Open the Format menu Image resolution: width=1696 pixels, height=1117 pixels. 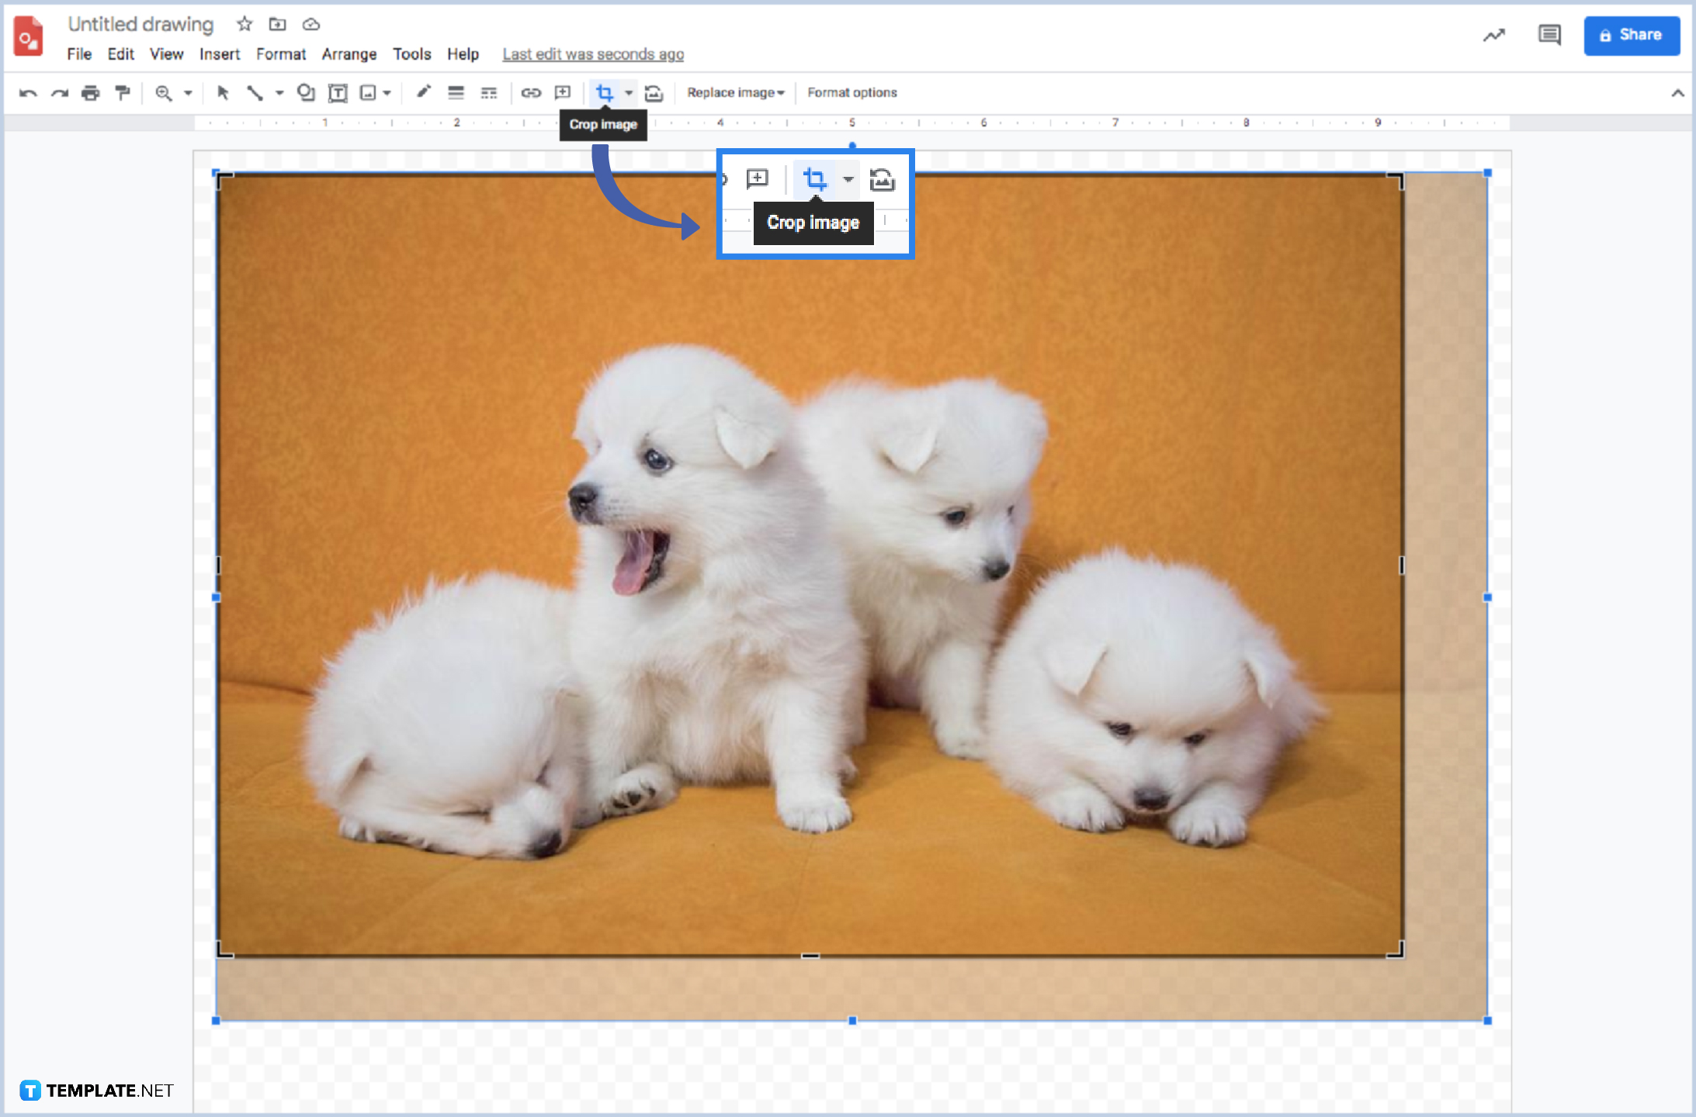click(279, 54)
